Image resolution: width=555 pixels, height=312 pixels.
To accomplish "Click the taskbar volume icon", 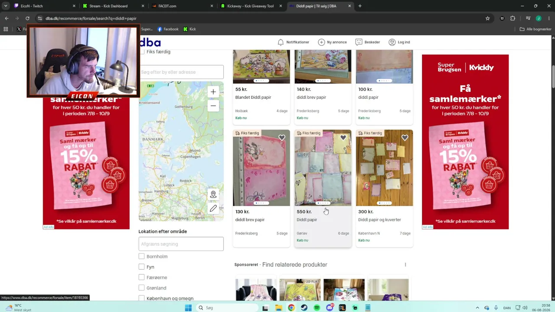I will click(525, 308).
